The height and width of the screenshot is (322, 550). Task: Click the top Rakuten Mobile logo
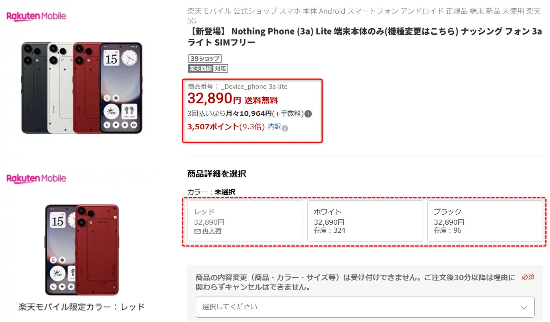pos(36,16)
